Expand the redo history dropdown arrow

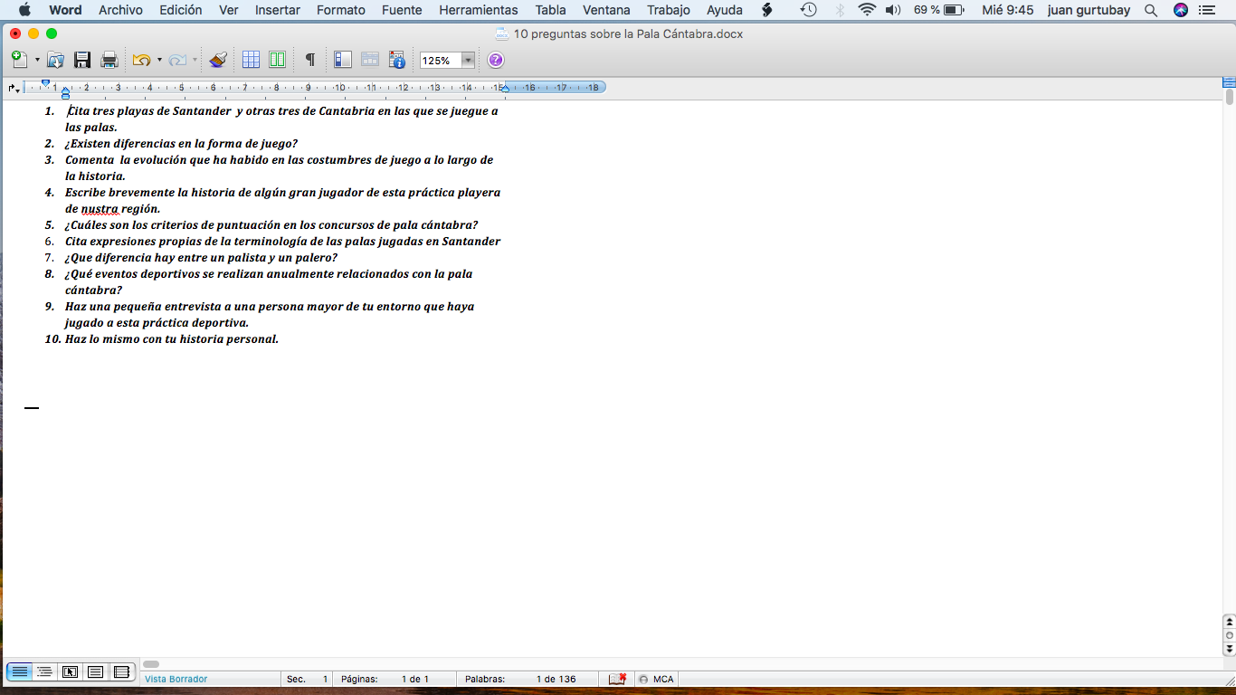[195, 60]
